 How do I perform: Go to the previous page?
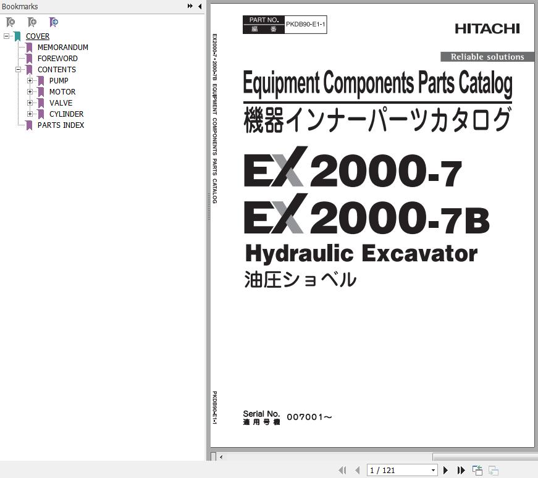click(358, 470)
